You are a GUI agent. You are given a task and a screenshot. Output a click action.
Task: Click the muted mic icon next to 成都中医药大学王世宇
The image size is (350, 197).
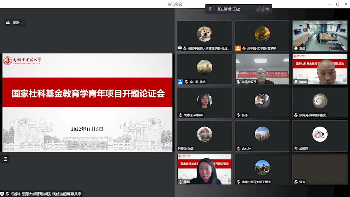coord(238,182)
